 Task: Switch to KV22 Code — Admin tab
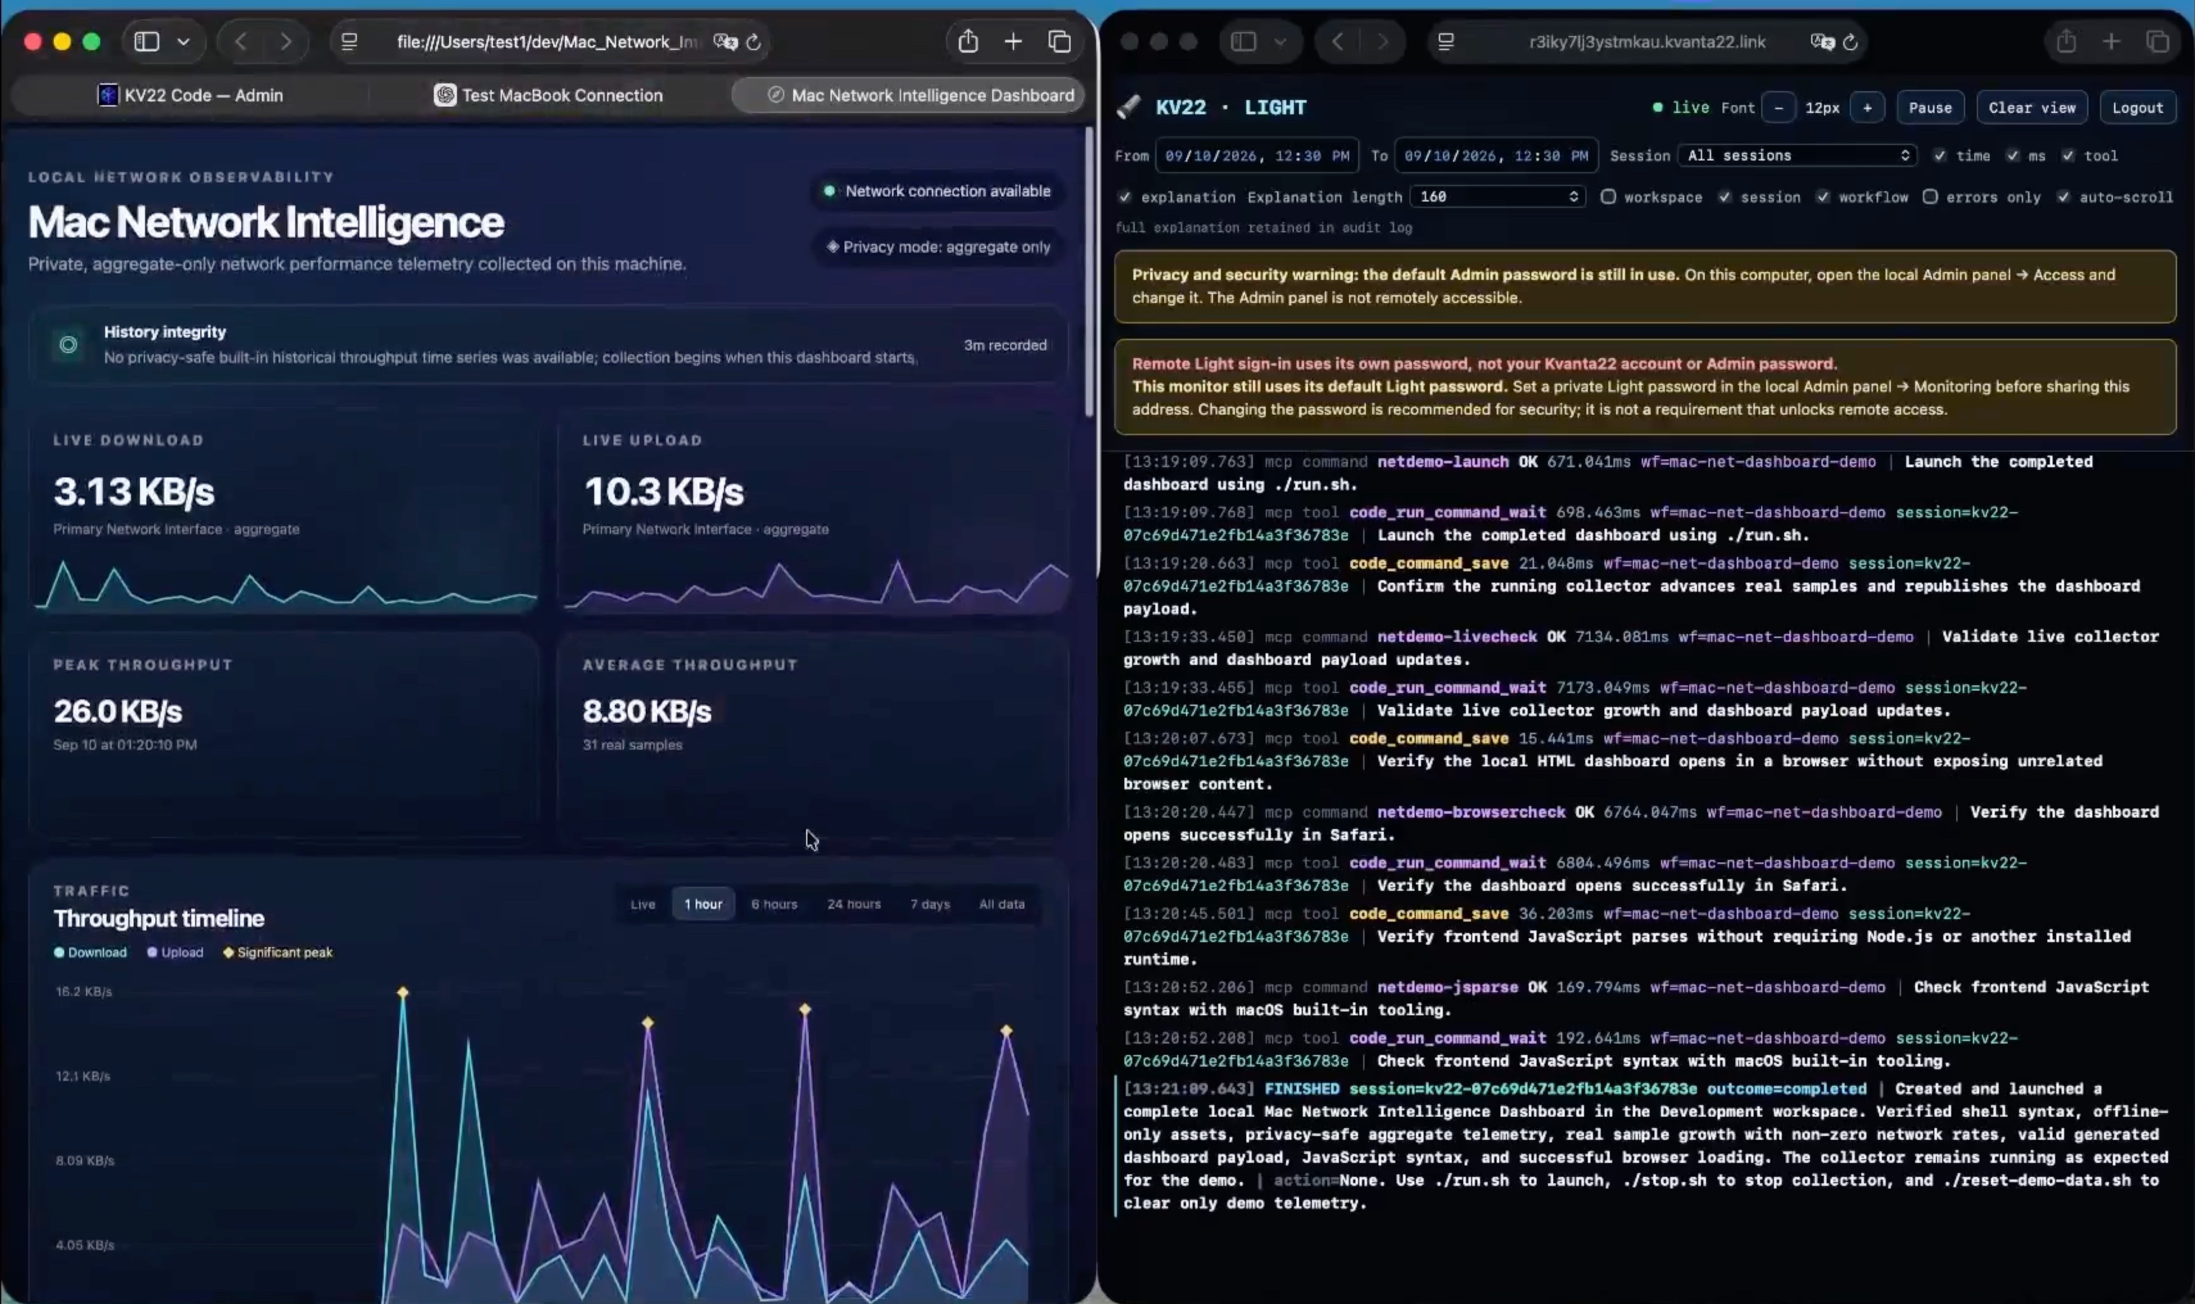(190, 95)
